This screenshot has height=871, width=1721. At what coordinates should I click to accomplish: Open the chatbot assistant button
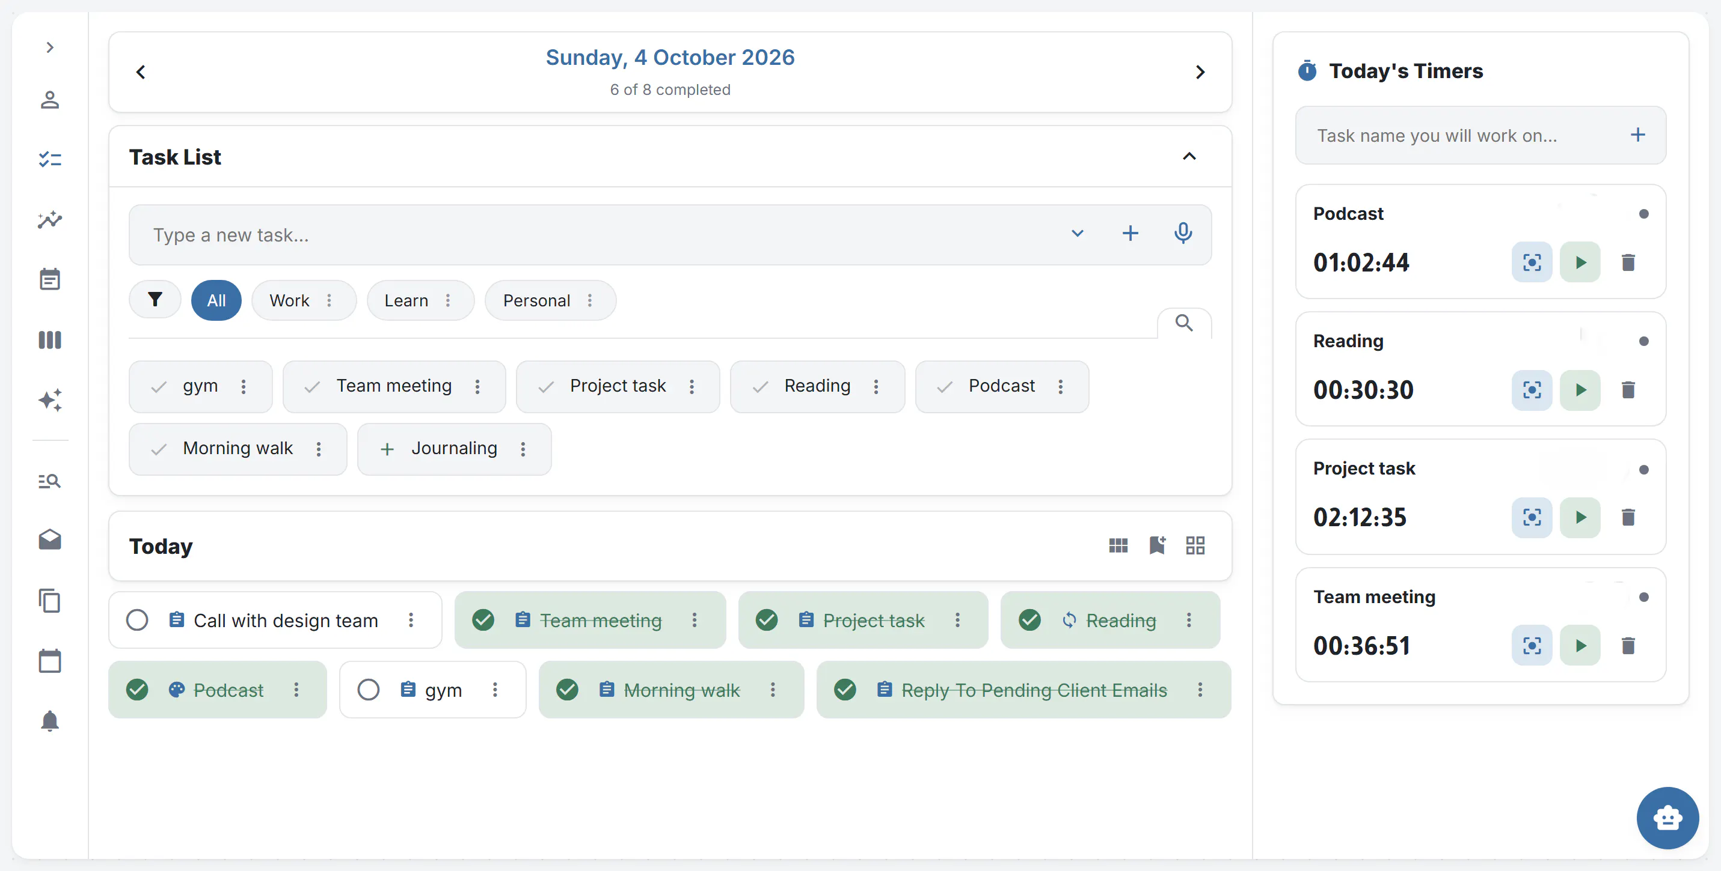[1667, 818]
